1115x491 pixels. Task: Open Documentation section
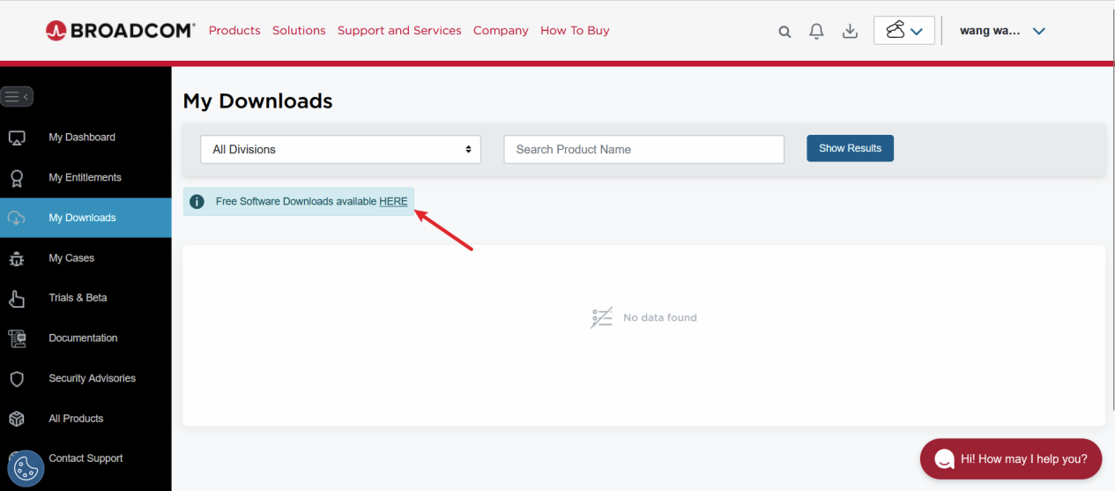(83, 338)
